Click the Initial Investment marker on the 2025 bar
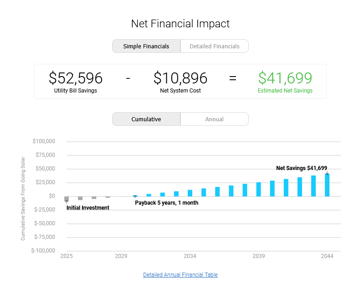This screenshot has height=289, width=349. [x=67, y=201]
